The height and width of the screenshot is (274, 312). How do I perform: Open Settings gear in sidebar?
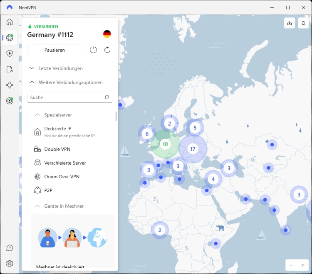(10, 264)
